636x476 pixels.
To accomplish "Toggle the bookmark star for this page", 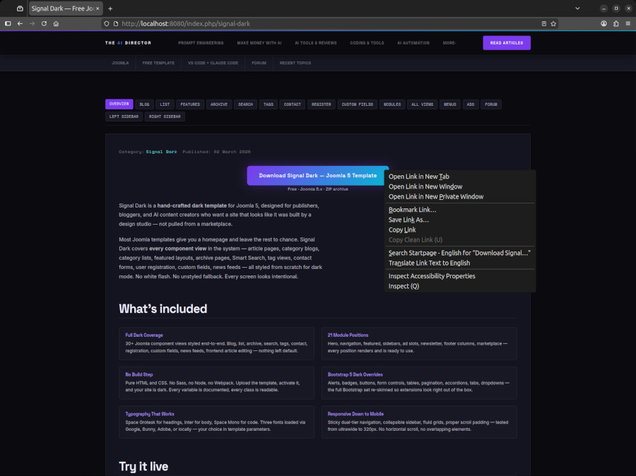I will 553,23.
